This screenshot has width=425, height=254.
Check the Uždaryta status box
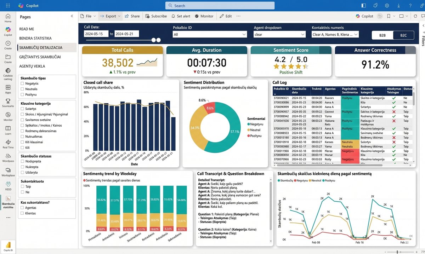22,172
